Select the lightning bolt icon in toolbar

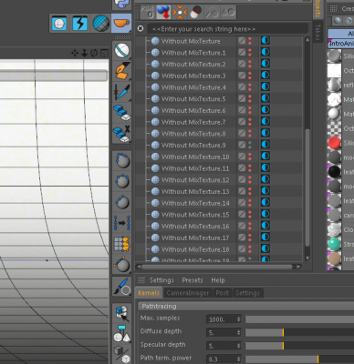click(79, 24)
